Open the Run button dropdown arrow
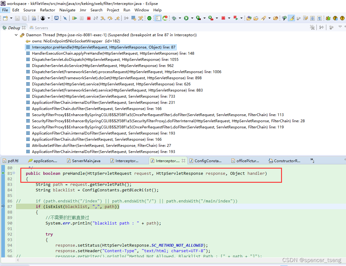Screen dimensions: 346x266 click(192, 18)
